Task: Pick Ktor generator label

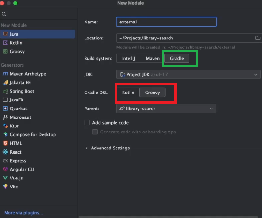Action: (14, 126)
